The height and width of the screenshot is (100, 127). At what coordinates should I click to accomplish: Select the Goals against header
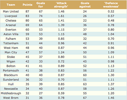pyautogui.click(x=85, y=5)
